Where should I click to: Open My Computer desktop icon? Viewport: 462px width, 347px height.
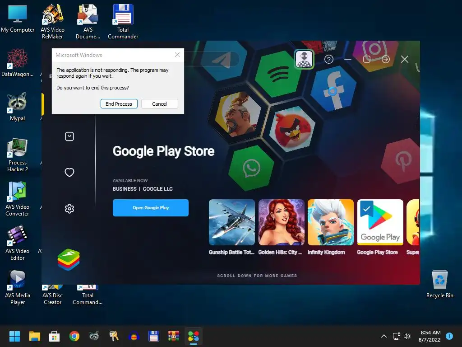coord(18,18)
